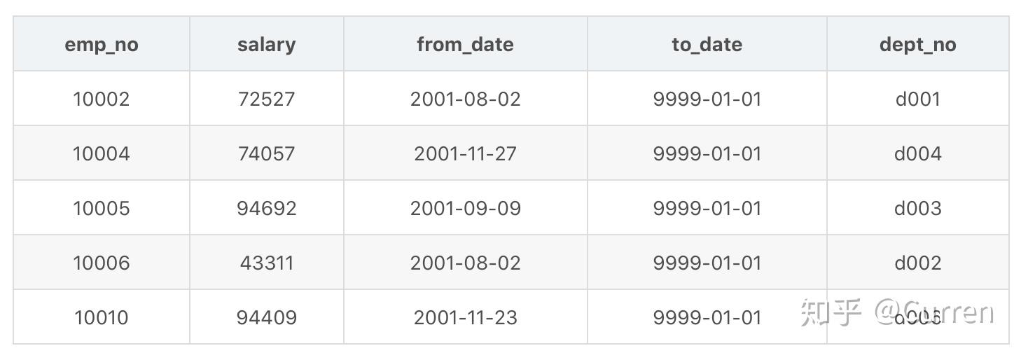Select the from_date cell 2001-09-09
The height and width of the screenshot is (353, 1021).
(x=465, y=208)
